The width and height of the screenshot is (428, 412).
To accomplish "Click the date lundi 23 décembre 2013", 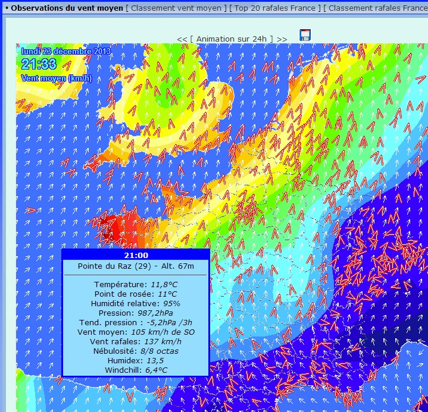I will (x=66, y=51).
